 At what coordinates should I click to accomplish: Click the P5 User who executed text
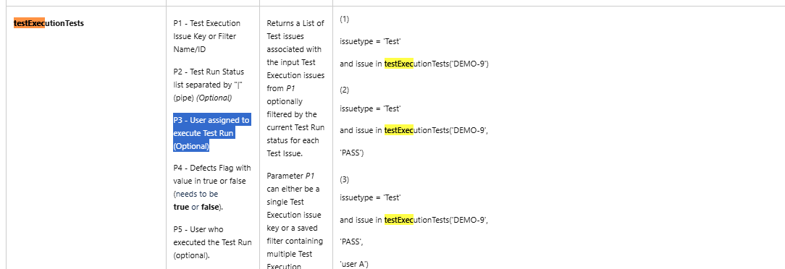pos(212,242)
